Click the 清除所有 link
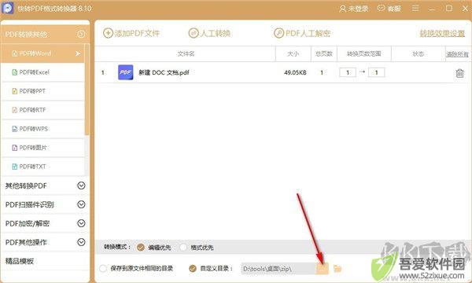This screenshot has height=283, width=472. 457,54
